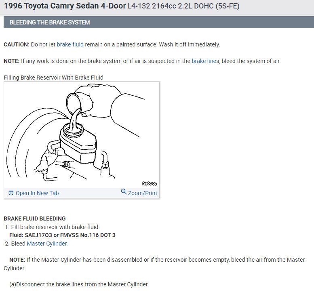Click the 1996 Toyota Camry Sedan title
This screenshot has width=314, height=292.
[x=65, y=6]
